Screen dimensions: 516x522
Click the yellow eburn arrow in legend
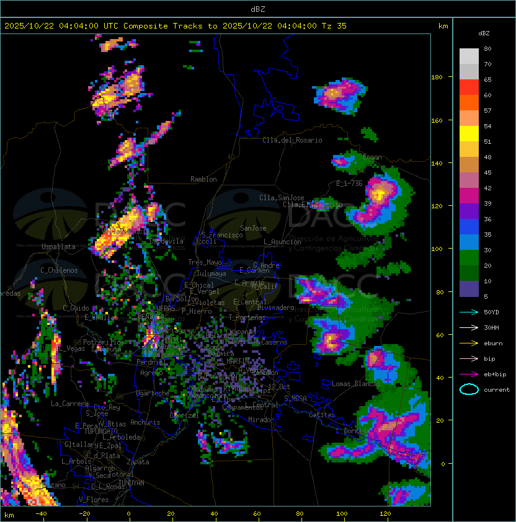pyautogui.click(x=469, y=343)
